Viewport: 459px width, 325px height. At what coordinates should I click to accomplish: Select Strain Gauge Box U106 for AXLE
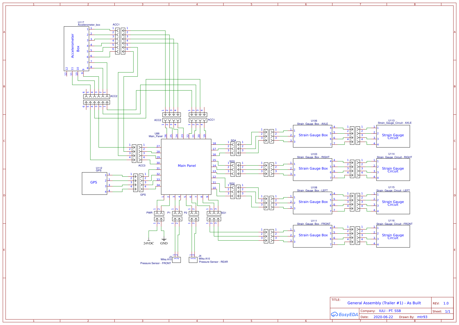(x=312, y=136)
